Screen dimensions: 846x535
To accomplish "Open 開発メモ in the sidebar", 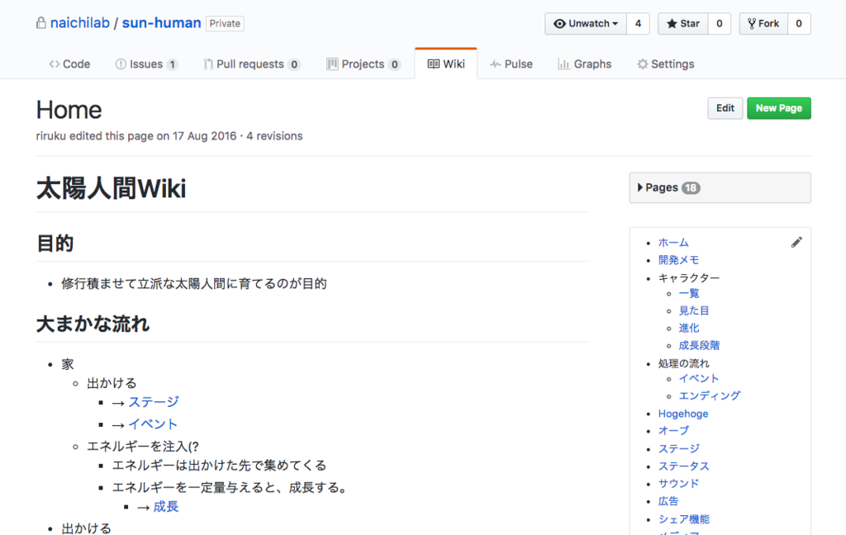I will click(x=679, y=260).
